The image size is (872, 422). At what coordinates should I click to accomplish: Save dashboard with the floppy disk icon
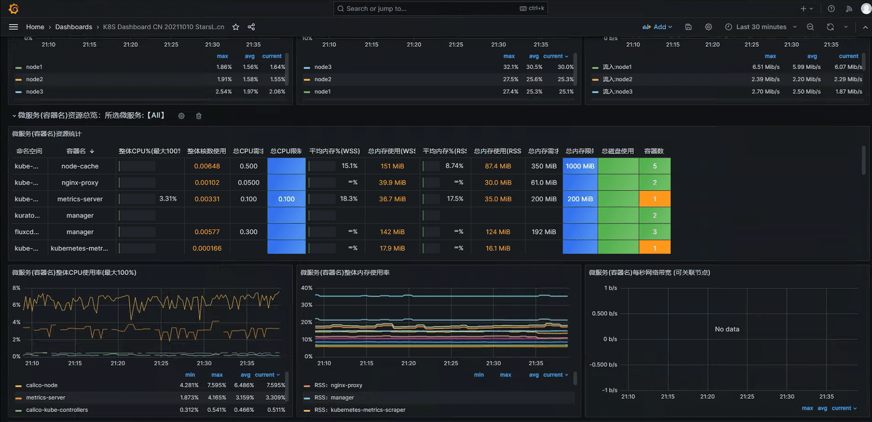688,27
